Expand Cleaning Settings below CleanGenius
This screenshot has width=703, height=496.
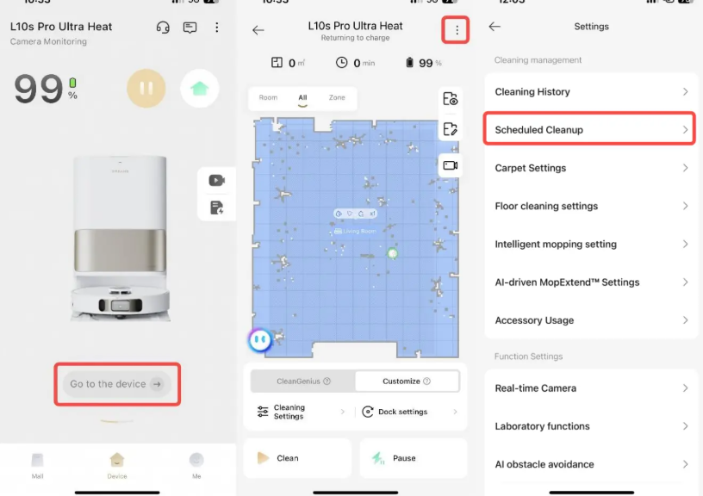click(x=298, y=412)
